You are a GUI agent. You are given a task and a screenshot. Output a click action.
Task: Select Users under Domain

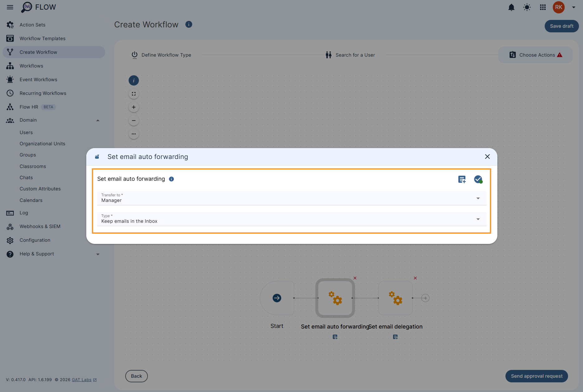[26, 132]
